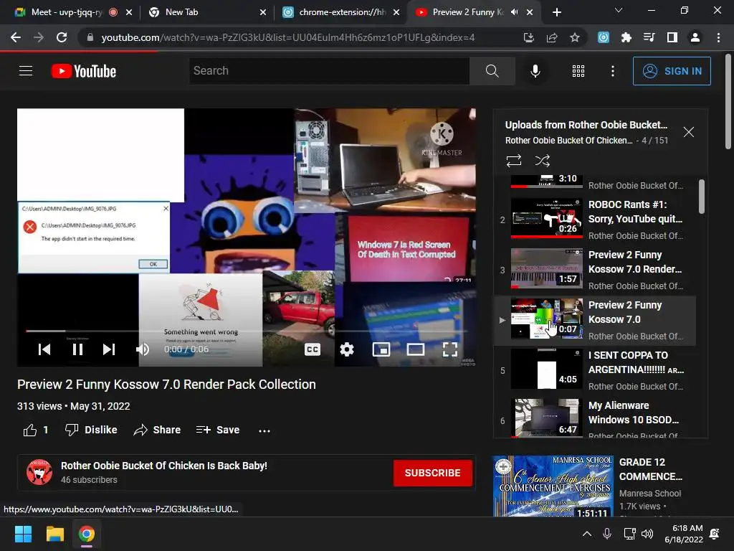The width and height of the screenshot is (734, 551).
Task: Skip to the previous video
Action: pyautogui.click(x=44, y=349)
